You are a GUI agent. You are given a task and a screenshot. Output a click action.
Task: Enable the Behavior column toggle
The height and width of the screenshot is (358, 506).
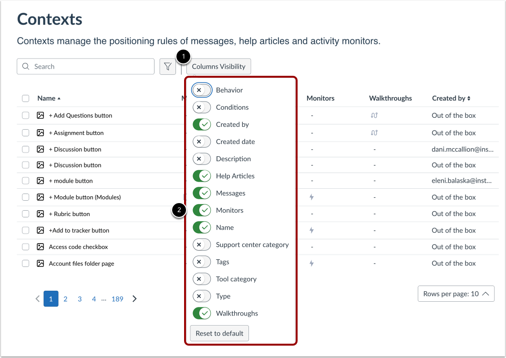202,90
